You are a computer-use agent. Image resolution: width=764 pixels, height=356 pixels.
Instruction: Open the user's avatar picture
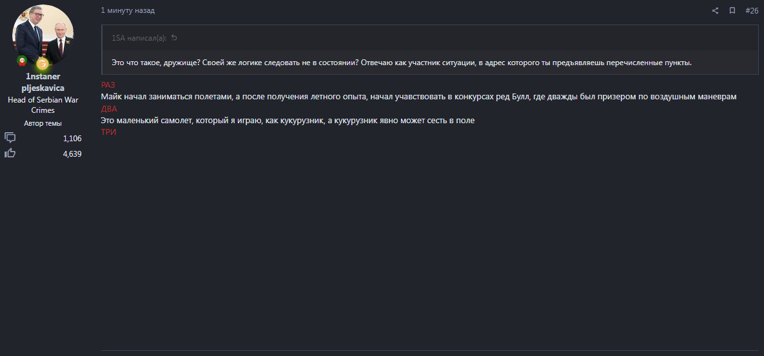[x=43, y=34]
